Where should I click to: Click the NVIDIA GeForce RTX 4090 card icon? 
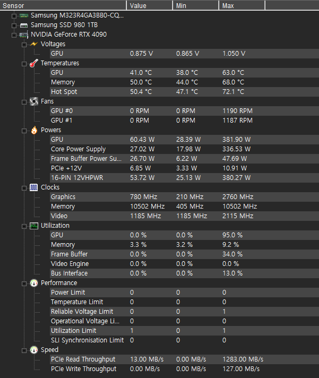[23, 35]
